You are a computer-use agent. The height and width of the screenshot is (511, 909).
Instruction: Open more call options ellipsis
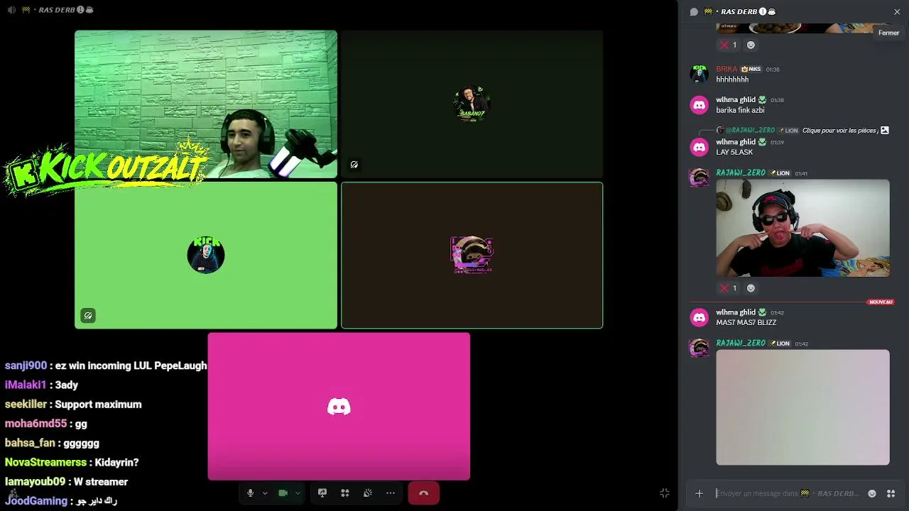[391, 493]
